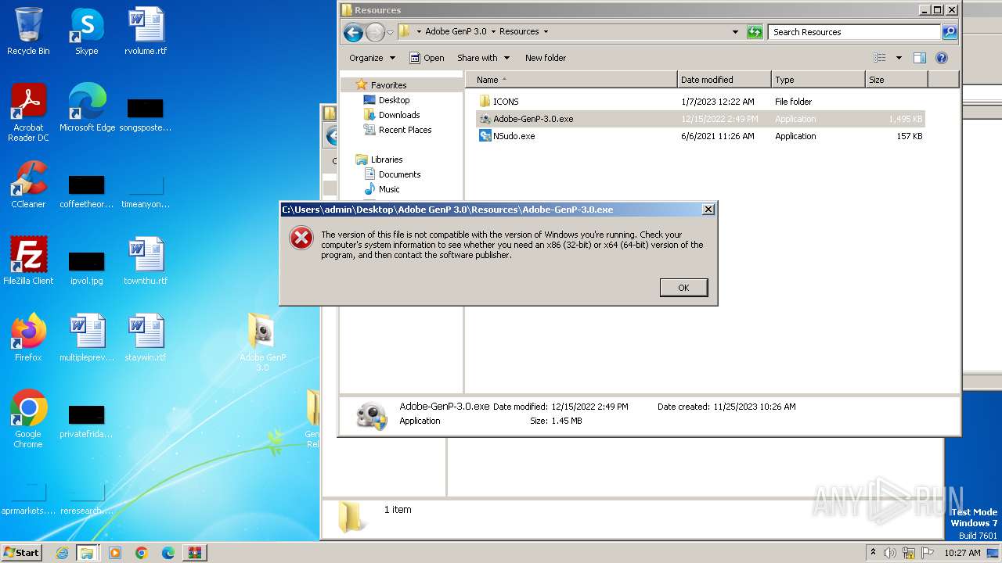
Task: Open Downloads in navigation pane
Action: (399, 115)
